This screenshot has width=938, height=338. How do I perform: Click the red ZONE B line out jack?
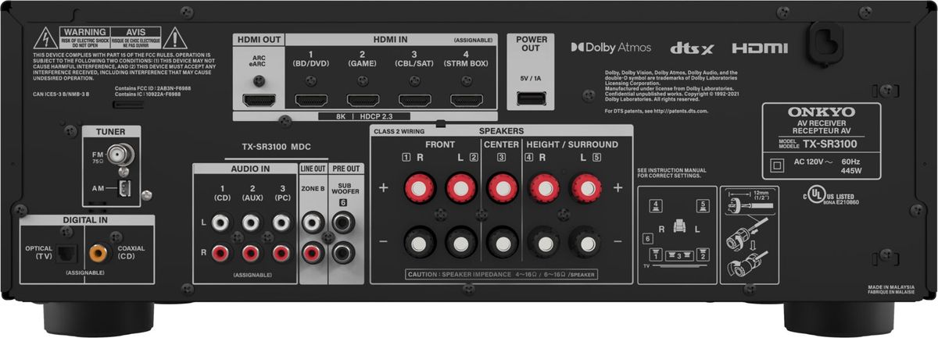point(313,252)
